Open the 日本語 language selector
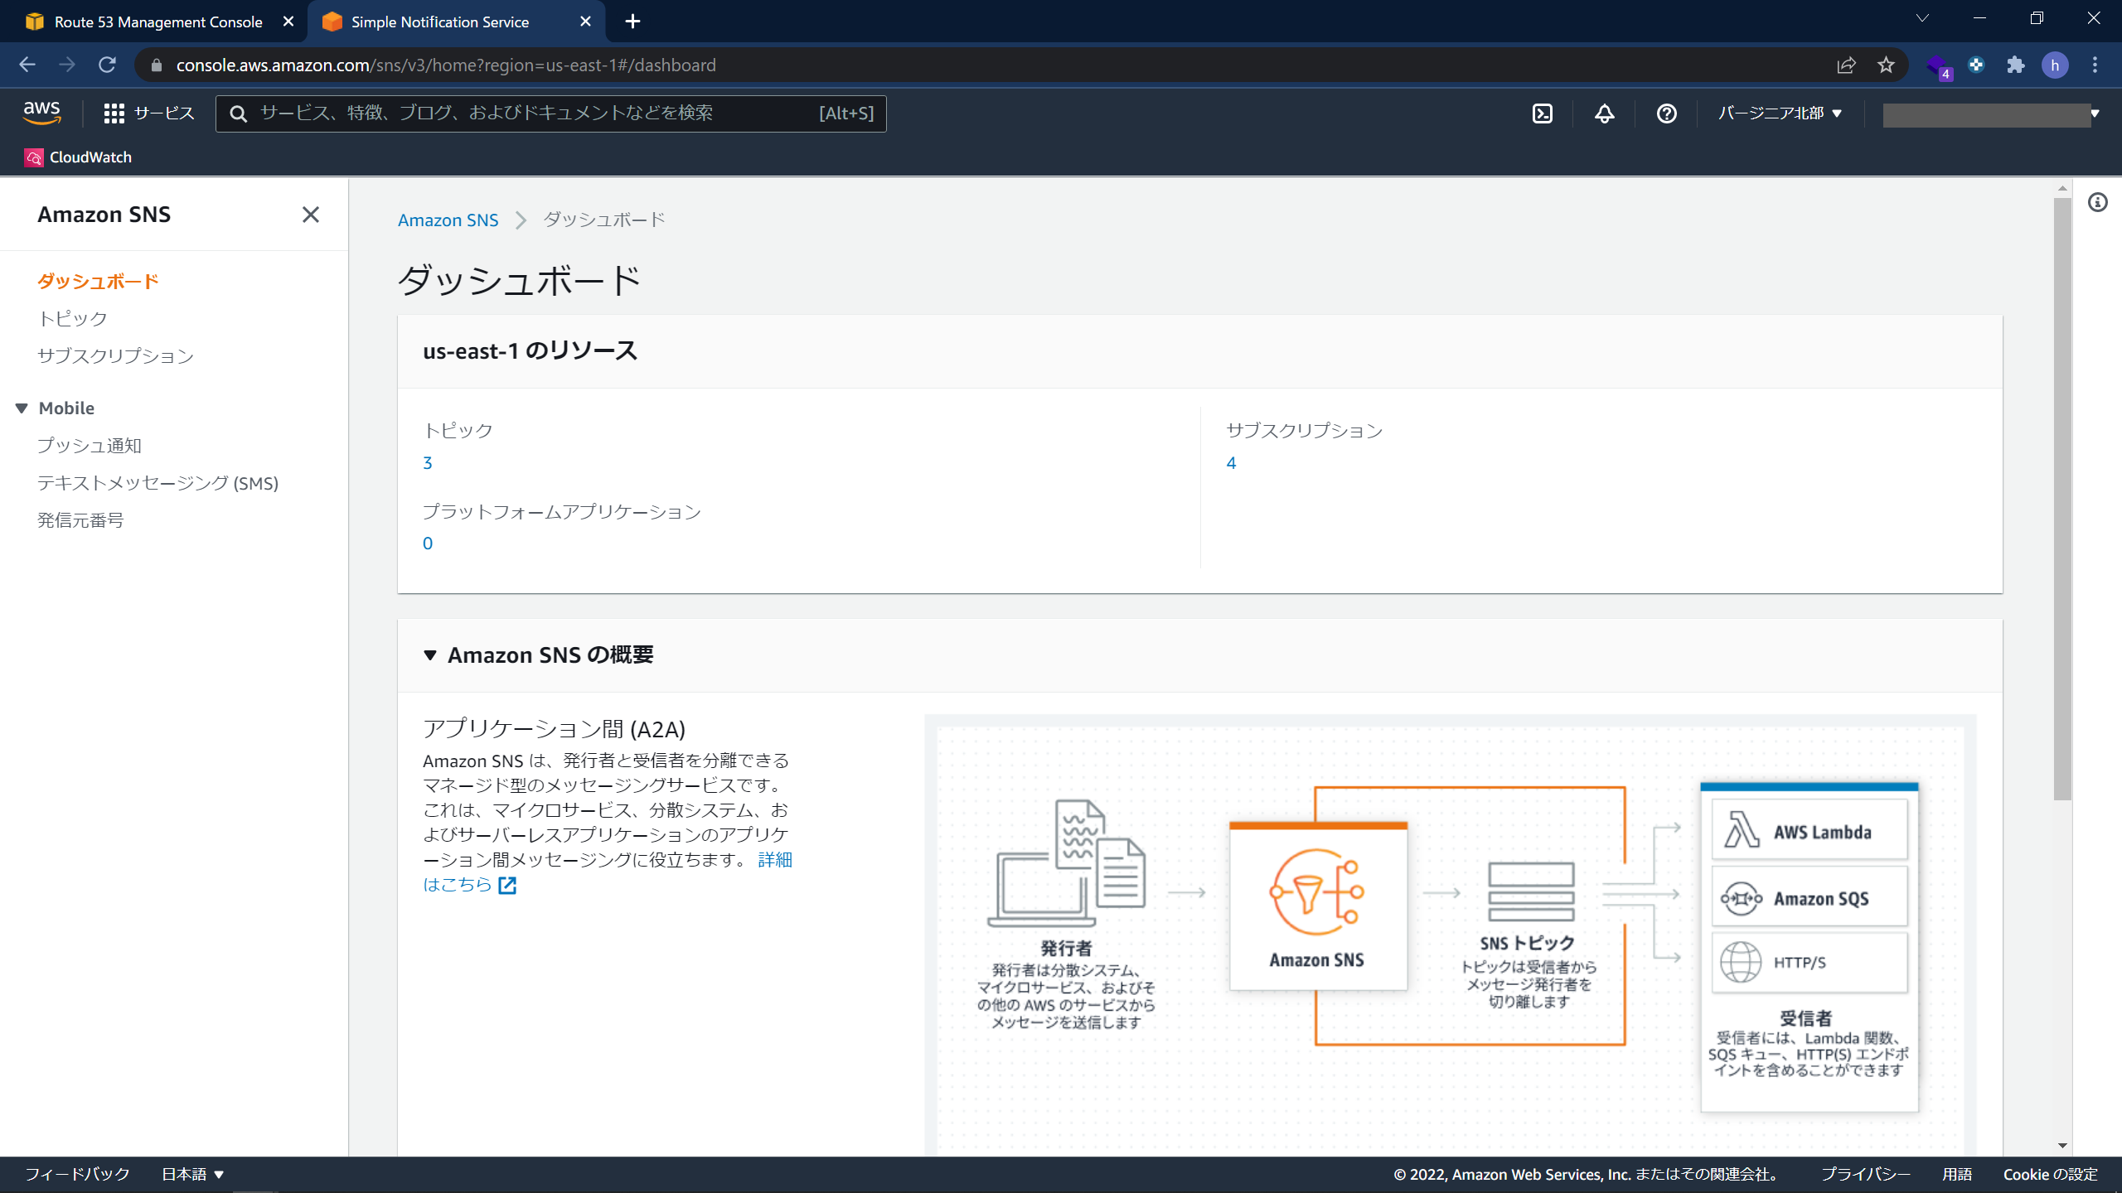This screenshot has height=1193, width=2122. (x=192, y=1174)
